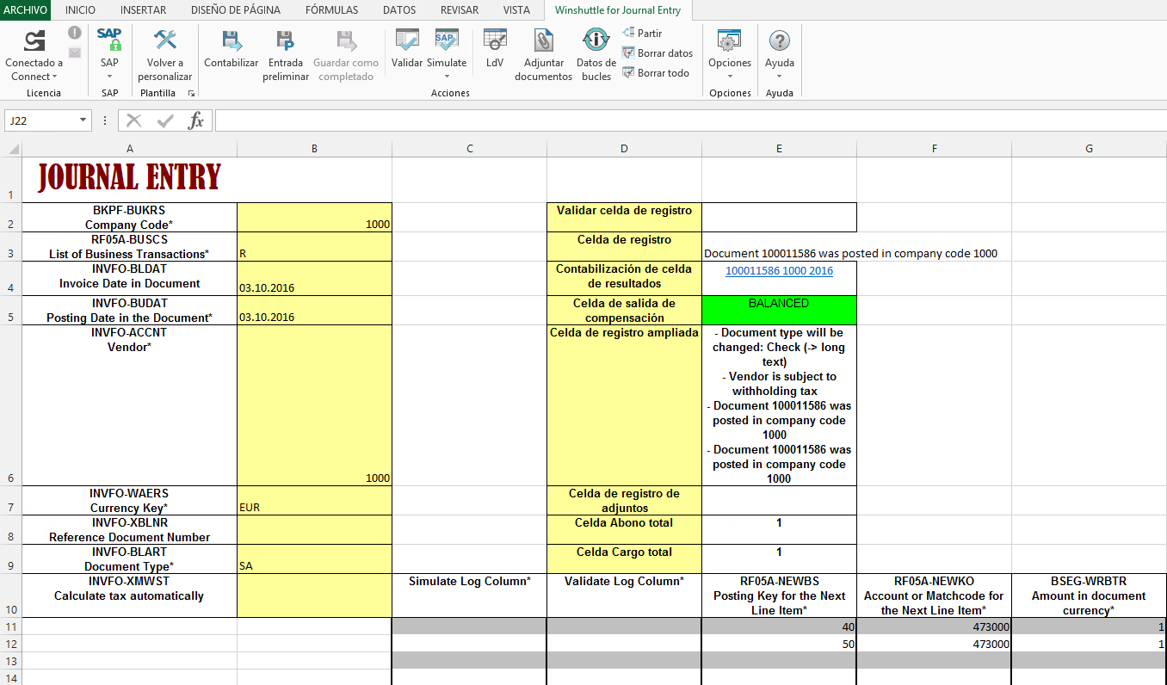The image size is (1167, 685).
Task: Click Borrar datos in Acciones
Action: [658, 52]
